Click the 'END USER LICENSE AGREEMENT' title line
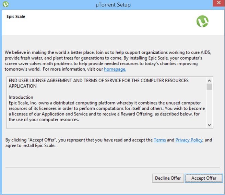The height and width of the screenshot is (195, 225). [x=98, y=83]
